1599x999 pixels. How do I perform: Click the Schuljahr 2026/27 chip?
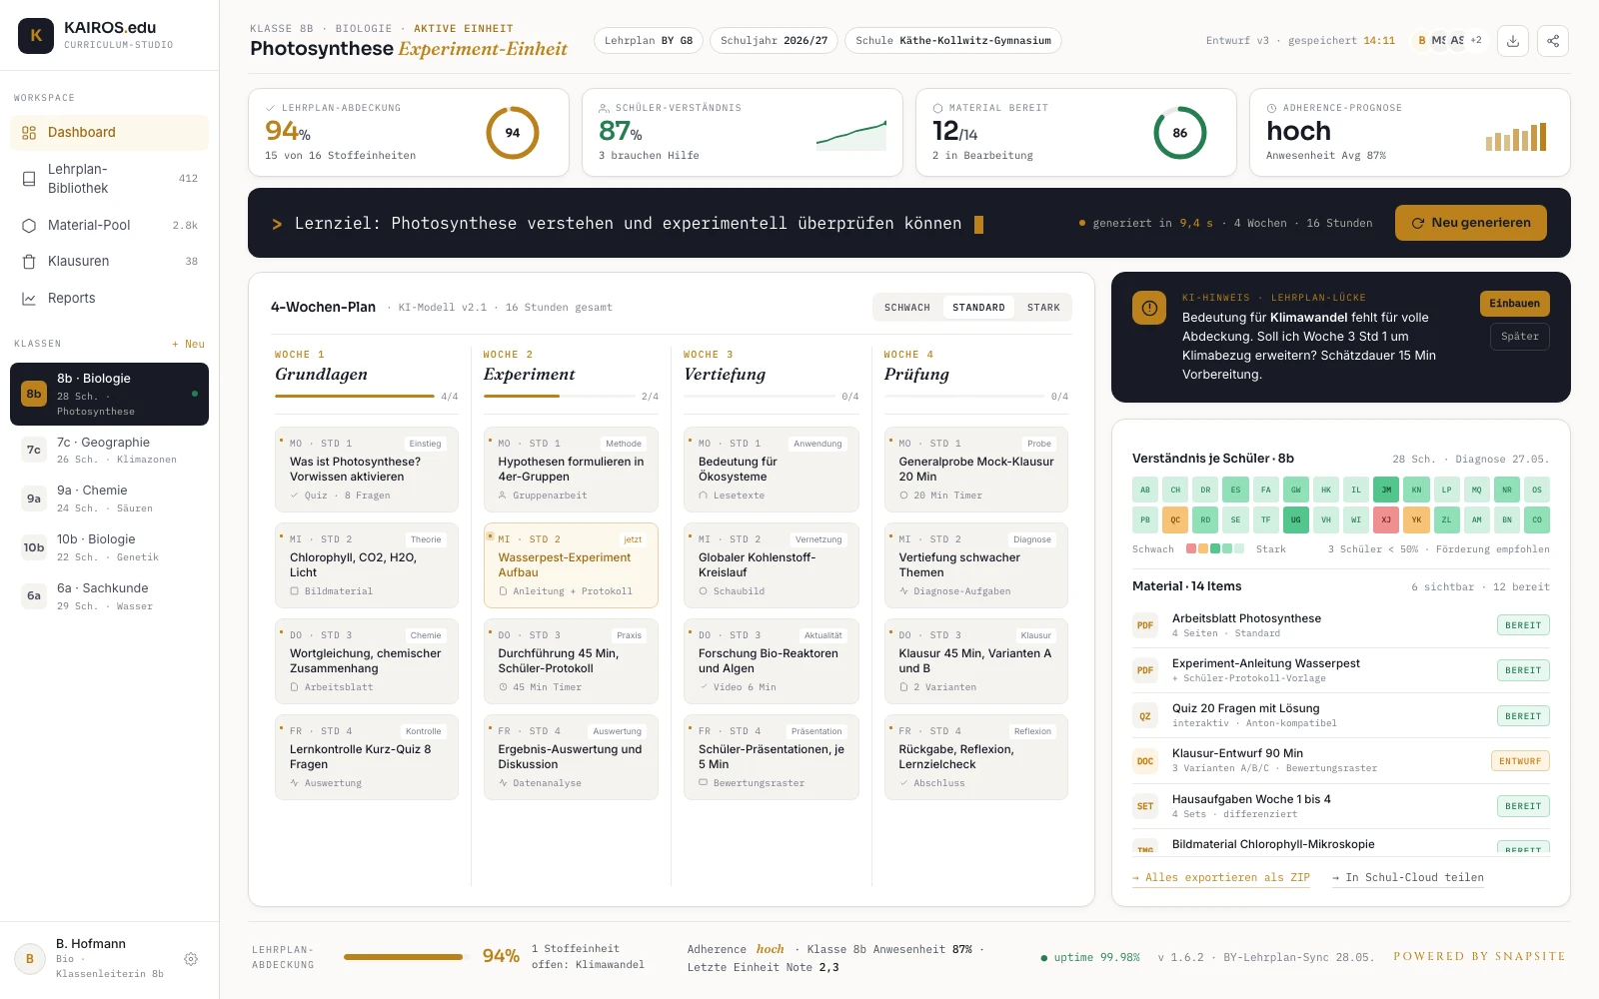pyautogui.click(x=775, y=41)
